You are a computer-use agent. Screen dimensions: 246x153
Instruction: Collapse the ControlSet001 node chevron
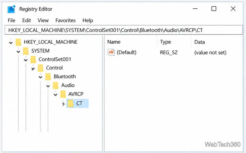(x=26, y=60)
